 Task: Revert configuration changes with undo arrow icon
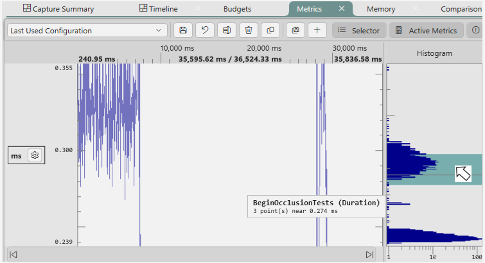click(x=205, y=30)
